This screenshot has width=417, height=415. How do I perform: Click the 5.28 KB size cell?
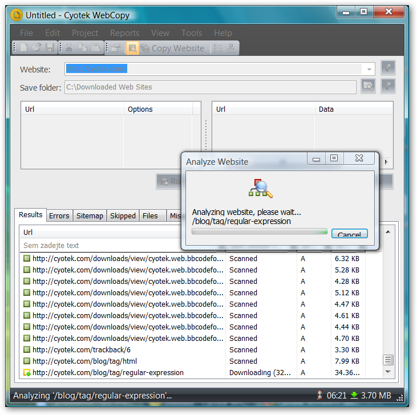tap(347, 270)
